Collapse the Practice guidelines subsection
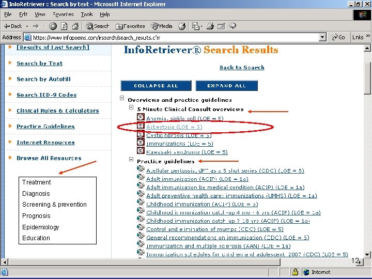 (x=131, y=159)
